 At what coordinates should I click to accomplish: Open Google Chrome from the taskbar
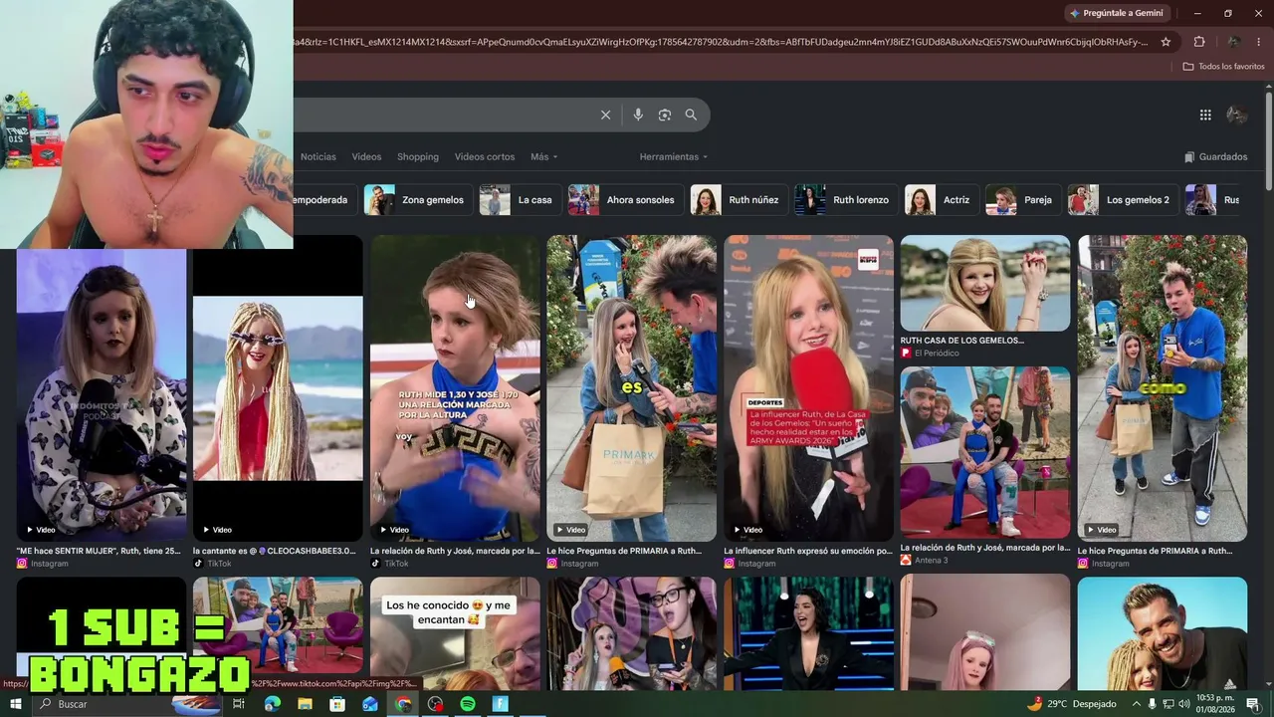pos(403,704)
